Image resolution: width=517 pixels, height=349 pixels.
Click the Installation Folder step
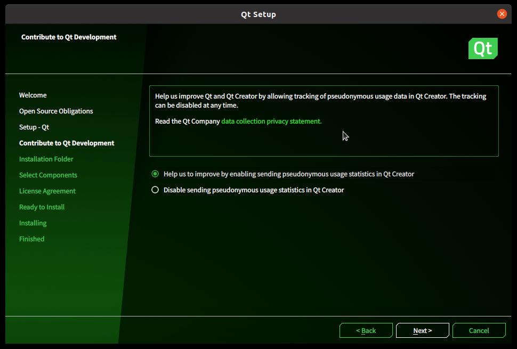46,159
